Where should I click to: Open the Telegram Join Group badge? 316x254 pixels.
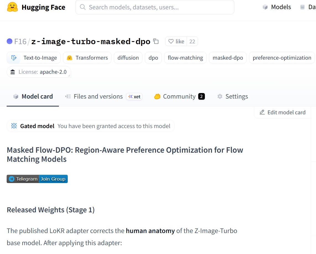37,179
